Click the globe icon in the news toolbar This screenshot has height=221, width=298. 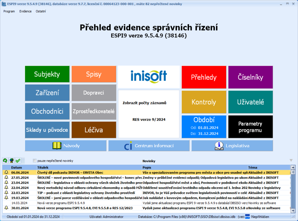click(12, 161)
